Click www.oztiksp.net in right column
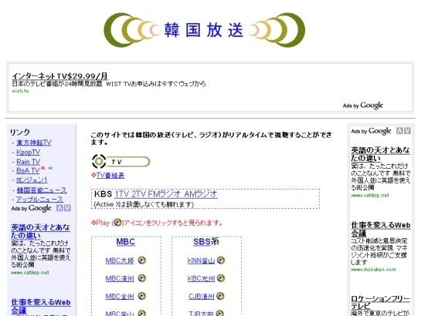421x316 pixels. pos(370,195)
